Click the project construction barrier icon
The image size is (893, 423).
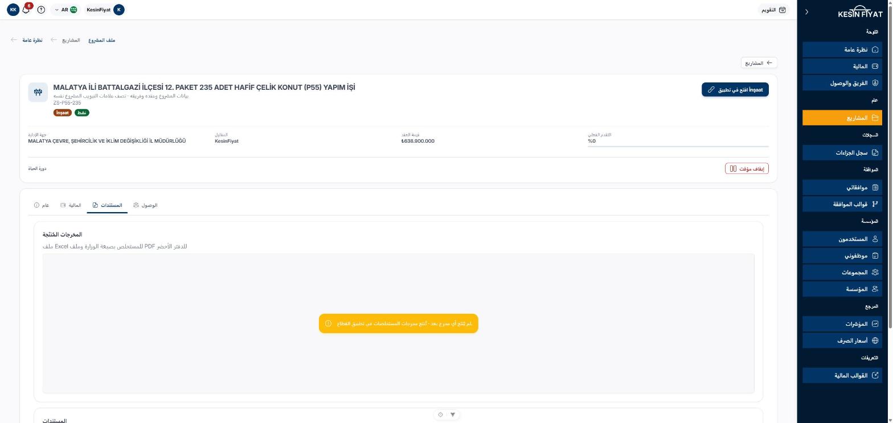tap(38, 92)
